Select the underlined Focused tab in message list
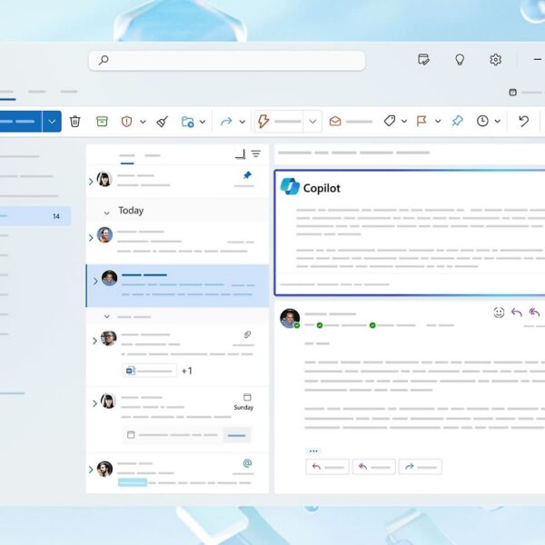 [127, 156]
